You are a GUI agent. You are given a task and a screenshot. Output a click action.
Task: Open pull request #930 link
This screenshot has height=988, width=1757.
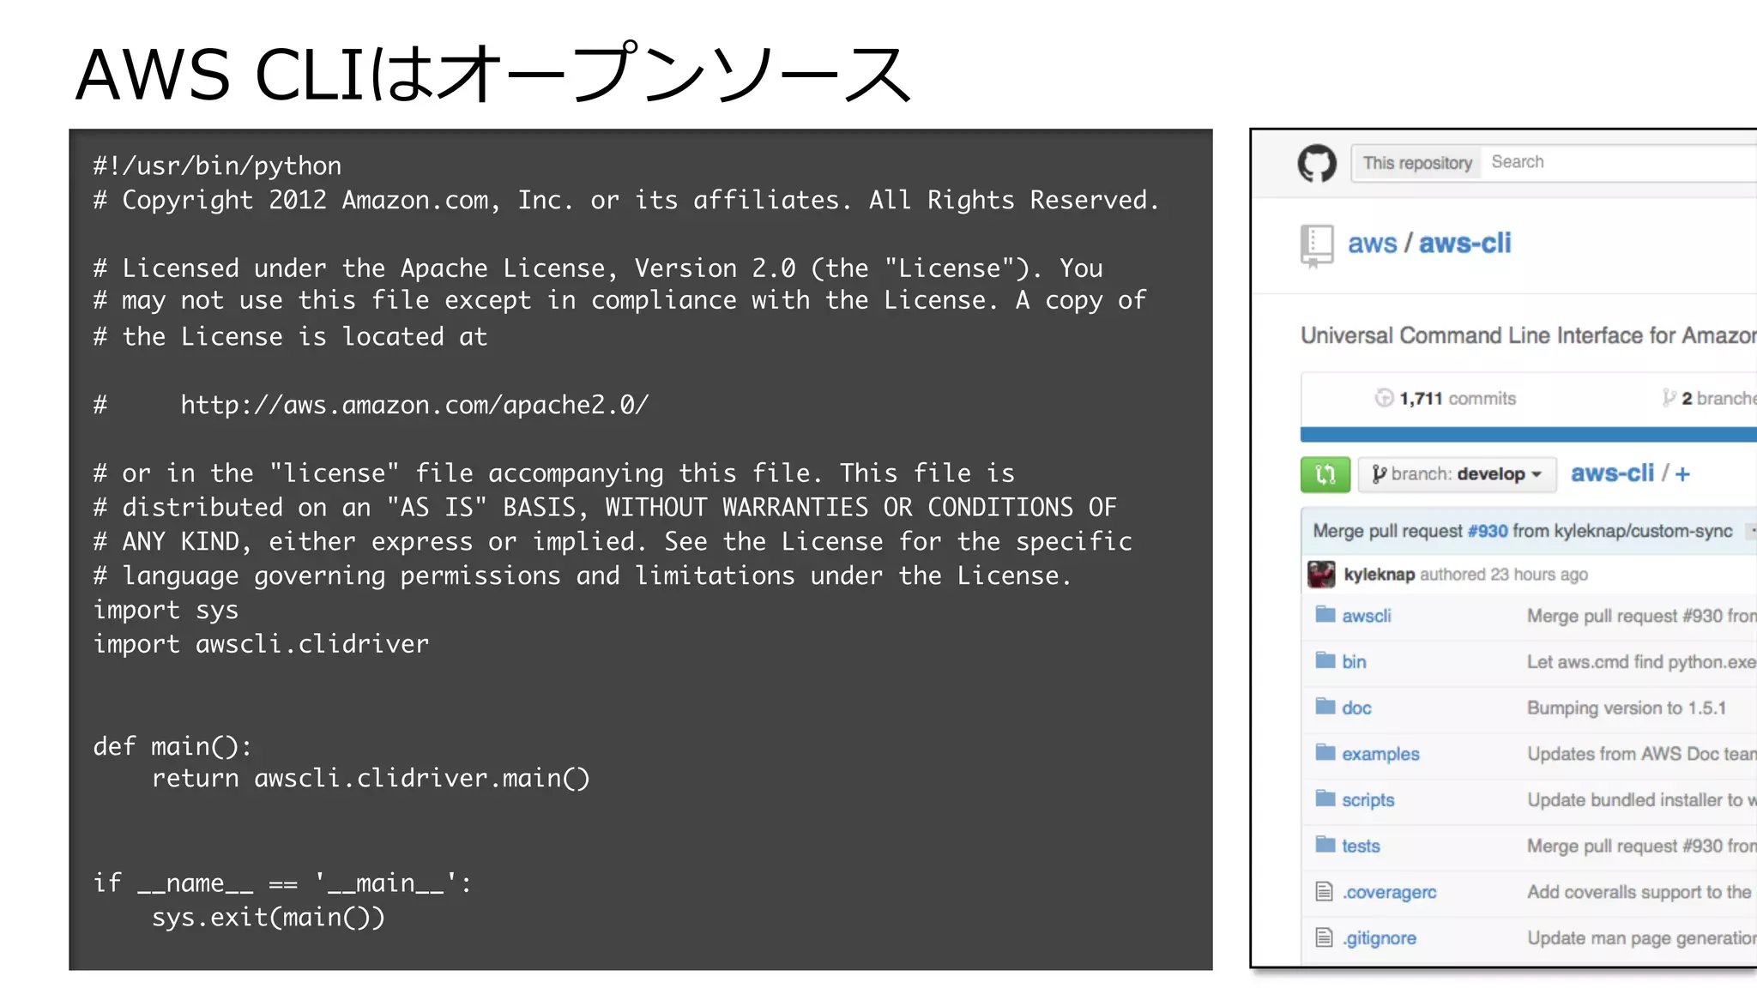[1488, 531]
